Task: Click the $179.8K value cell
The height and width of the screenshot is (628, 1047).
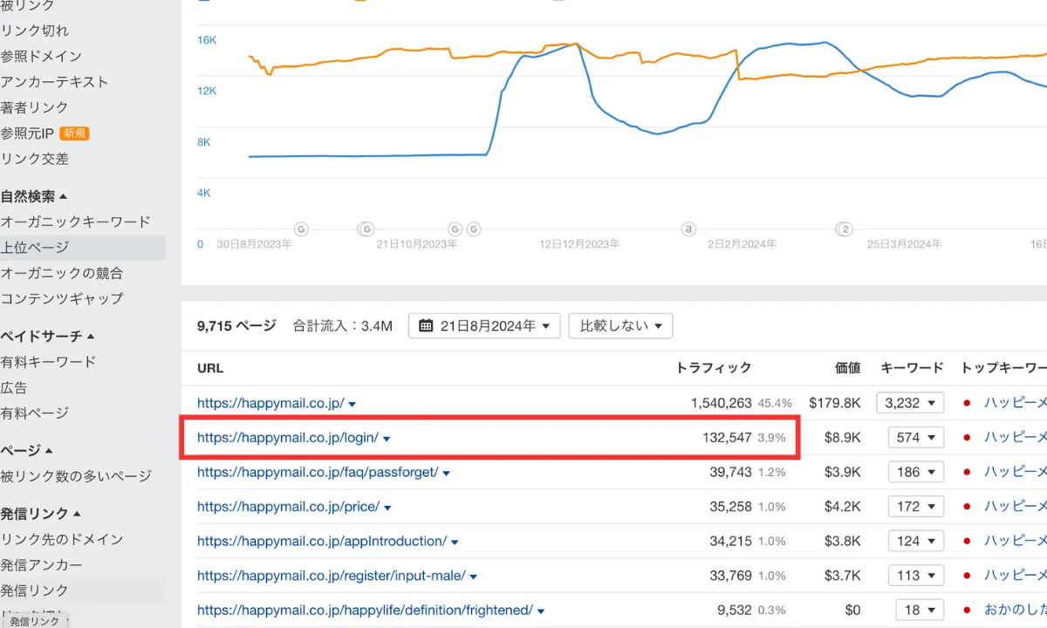Action: [835, 403]
